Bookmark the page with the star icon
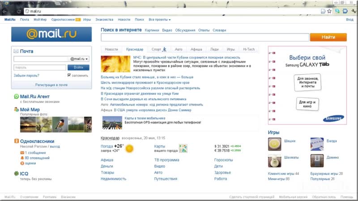 (x=329, y=11)
